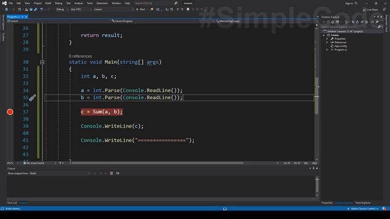Select the Solution 'Lessons' root node
This screenshot has height=219, width=390.
[x=345, y=31]
